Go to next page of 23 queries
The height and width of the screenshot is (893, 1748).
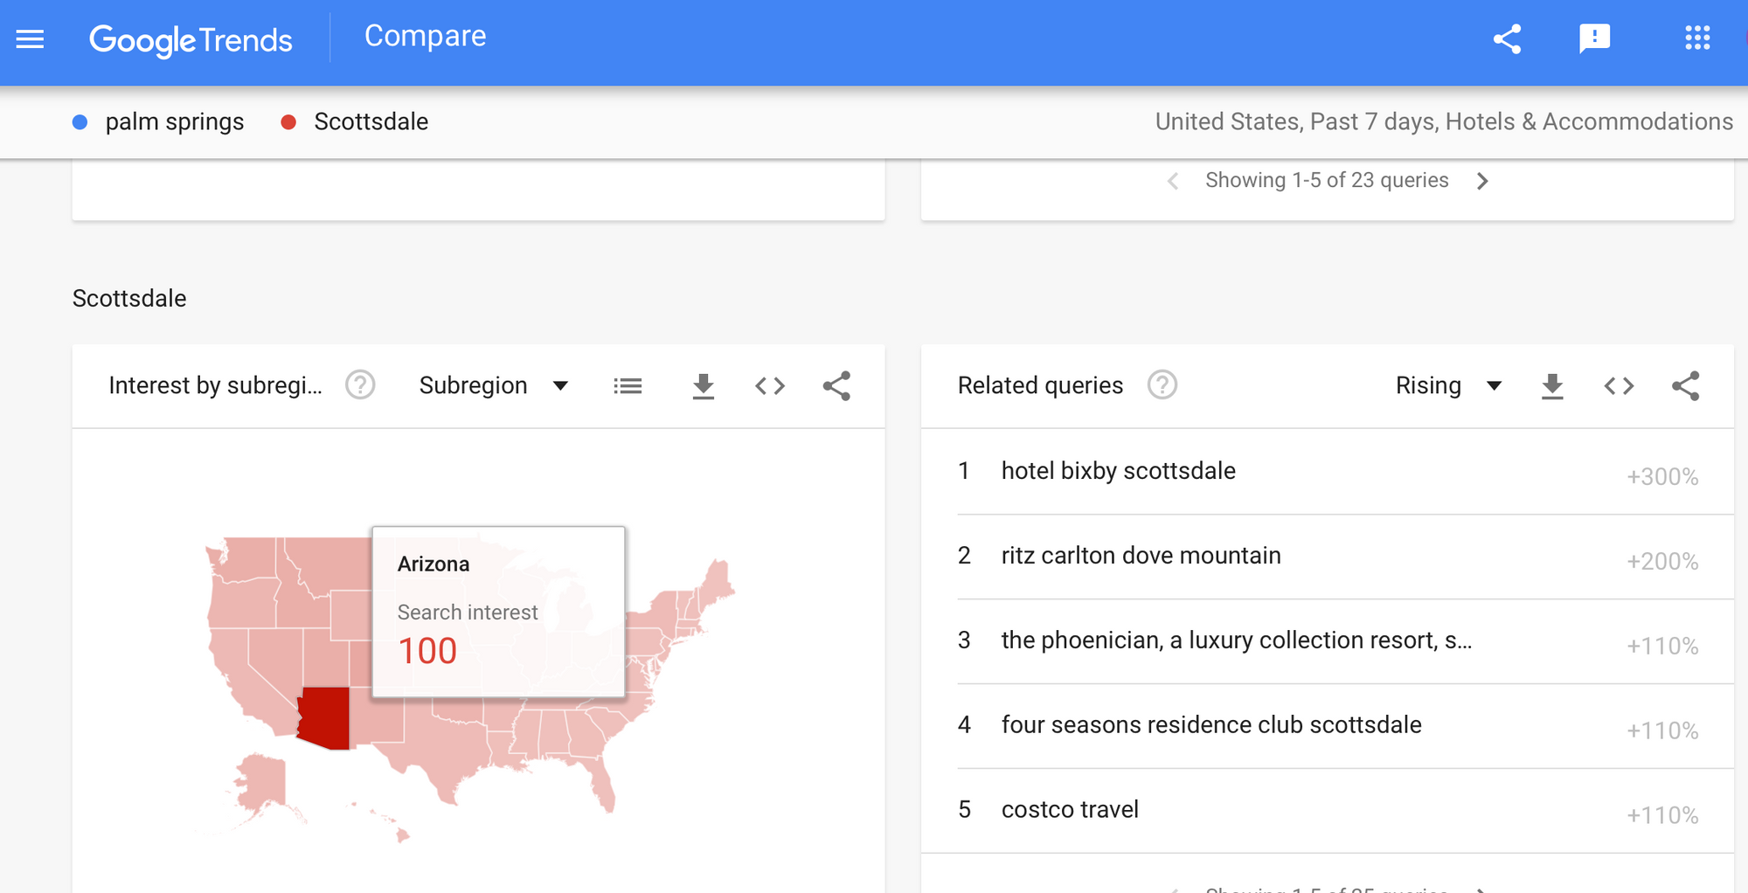1482,181
